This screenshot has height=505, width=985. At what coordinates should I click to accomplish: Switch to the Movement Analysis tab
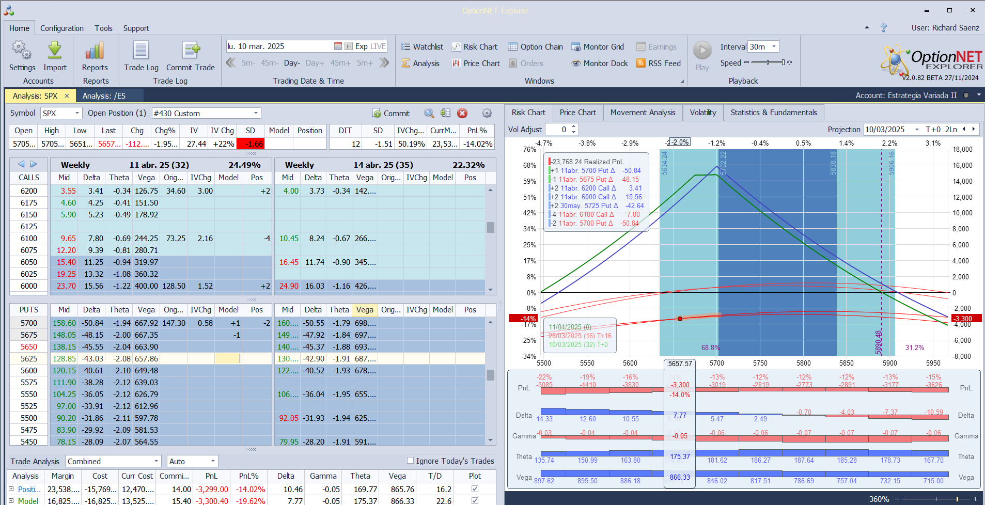pyautogui.click(x=643, y=113)
